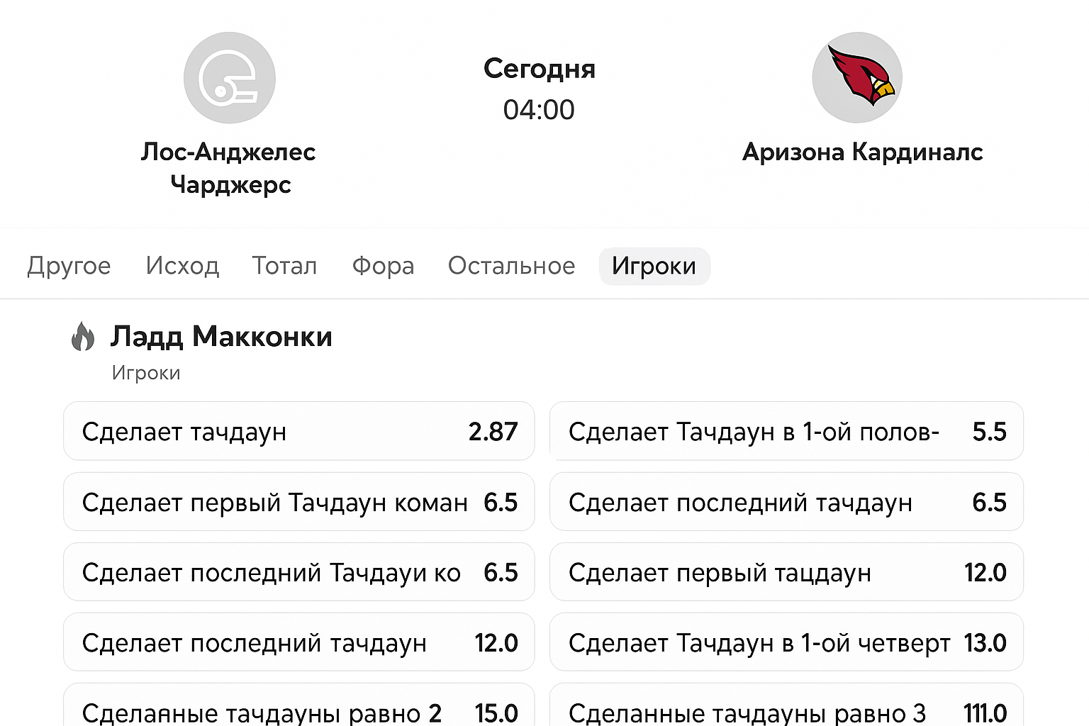Switch to the Другое tab
Image resolution: width=1089 pixels, height=726 pixels.
(x=69, y=266)
